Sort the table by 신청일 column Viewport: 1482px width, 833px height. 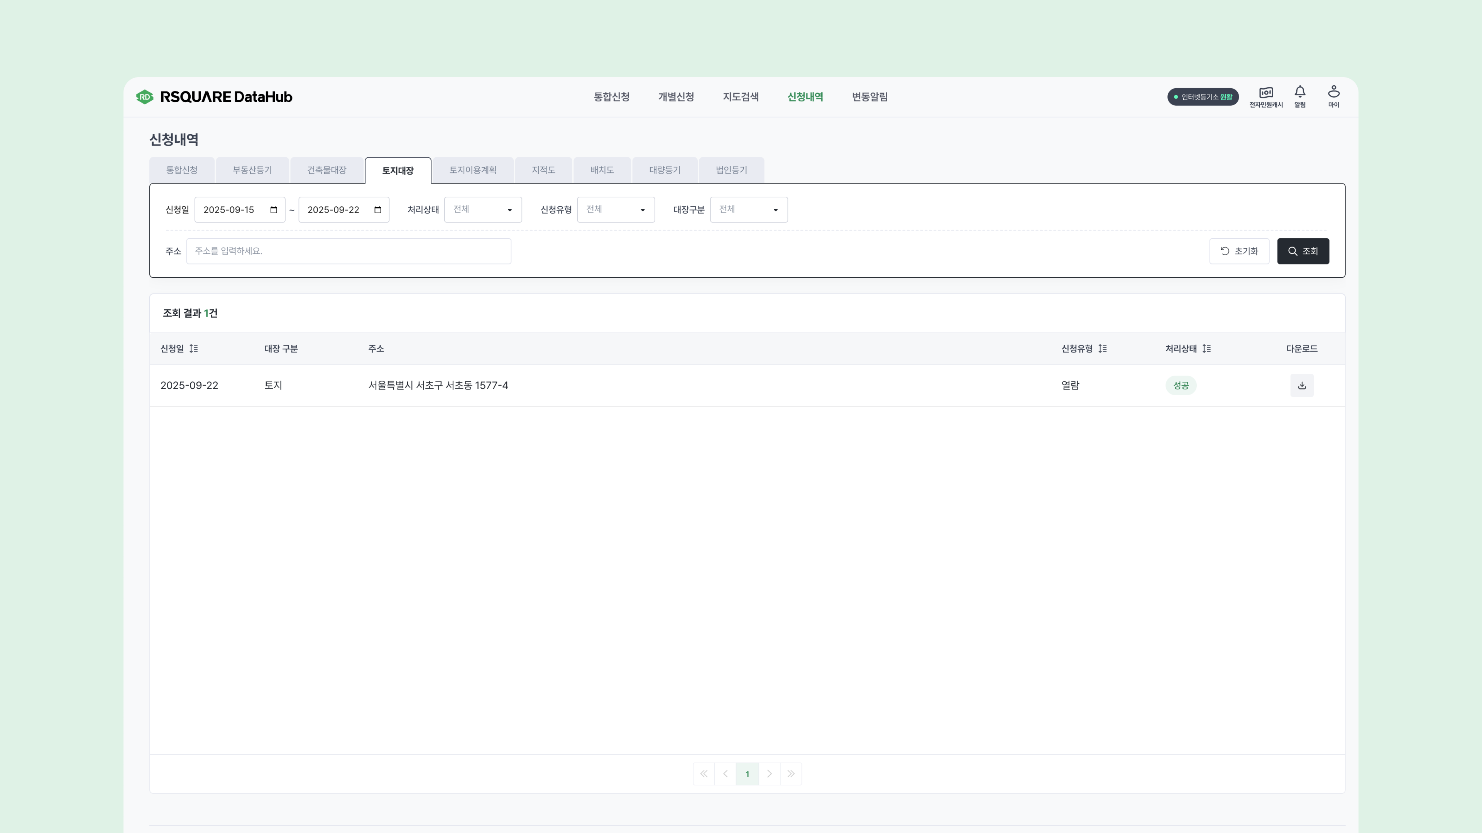click(193, 348)
